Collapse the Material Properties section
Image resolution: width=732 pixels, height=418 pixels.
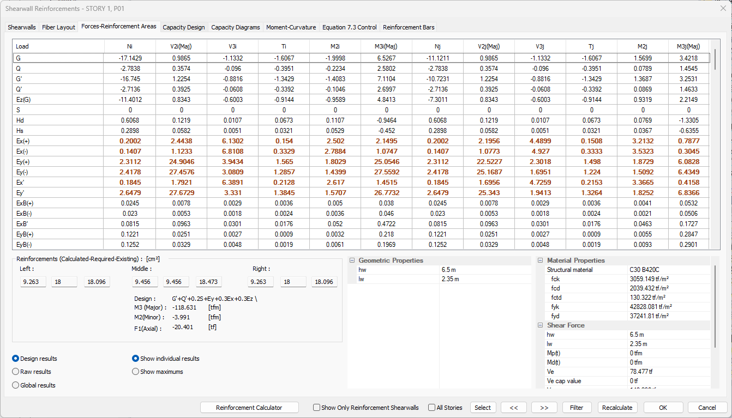point(541,261)
